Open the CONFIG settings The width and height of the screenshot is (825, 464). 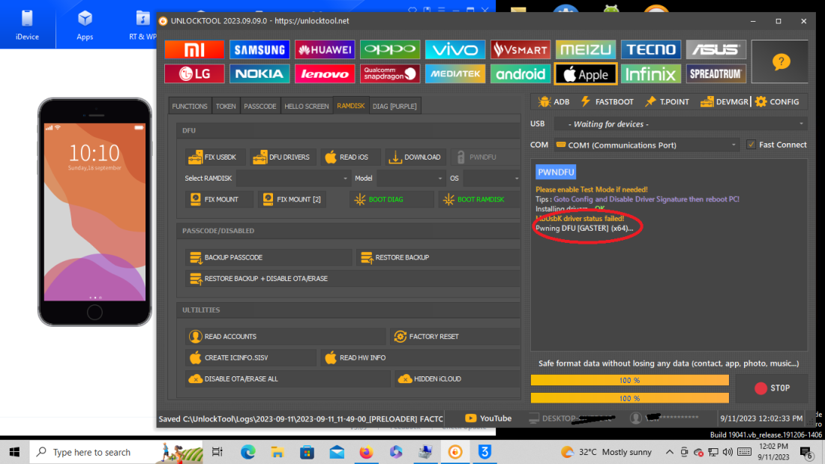[x=777, y=101]
